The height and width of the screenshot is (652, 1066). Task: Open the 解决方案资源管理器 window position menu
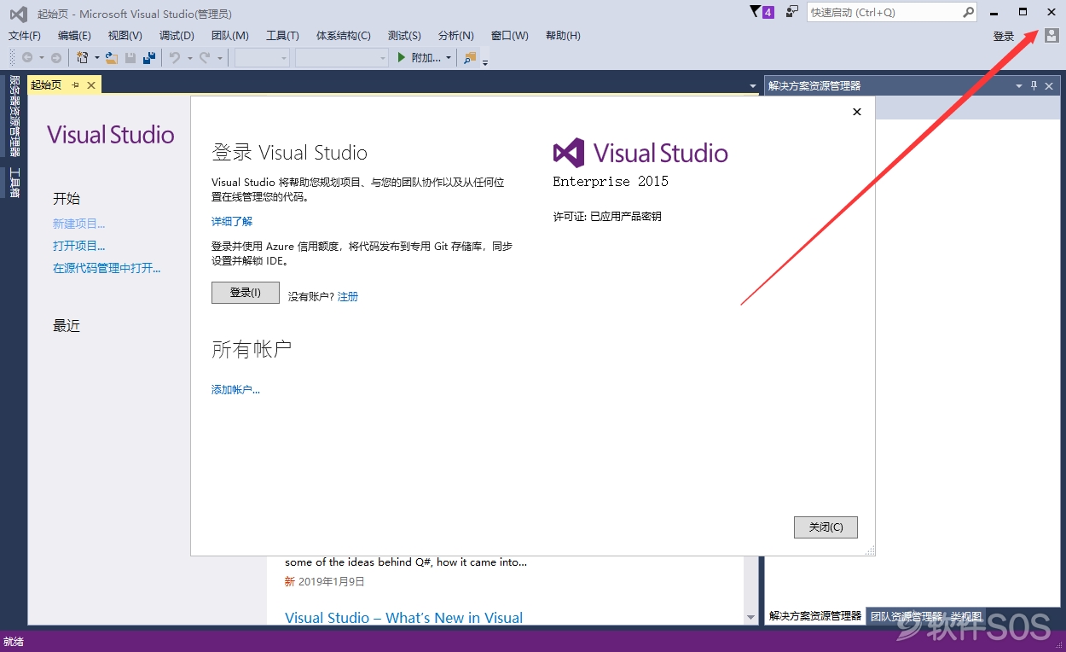pos(1018,86)
